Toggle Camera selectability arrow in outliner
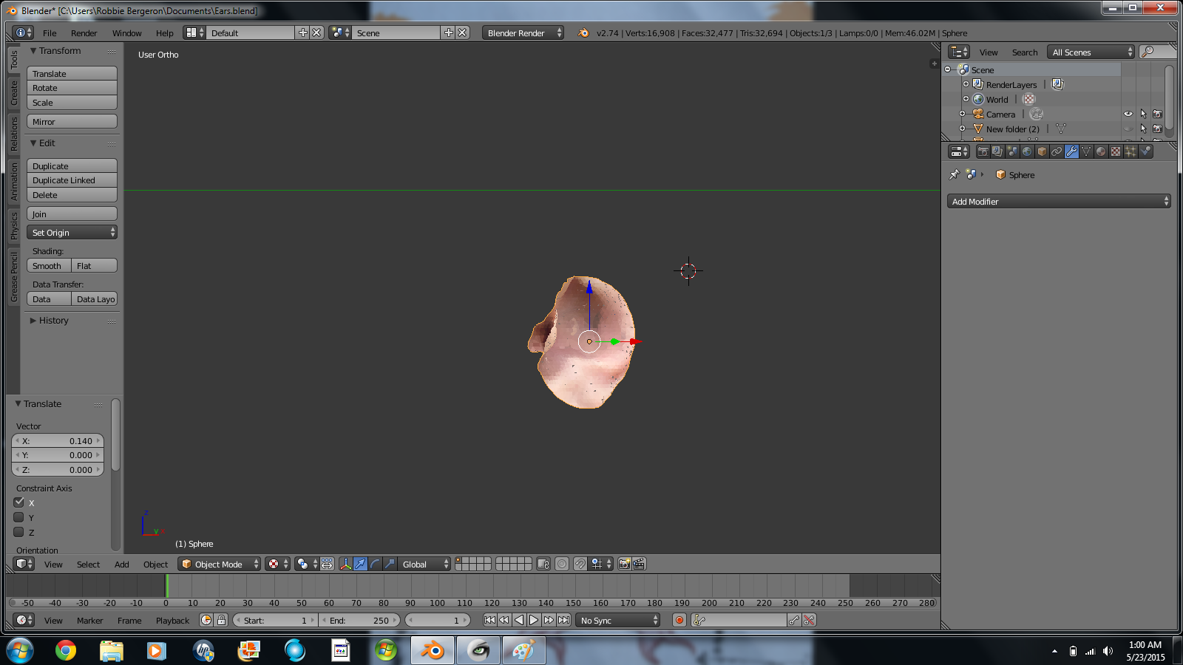 pos(1143,114)
